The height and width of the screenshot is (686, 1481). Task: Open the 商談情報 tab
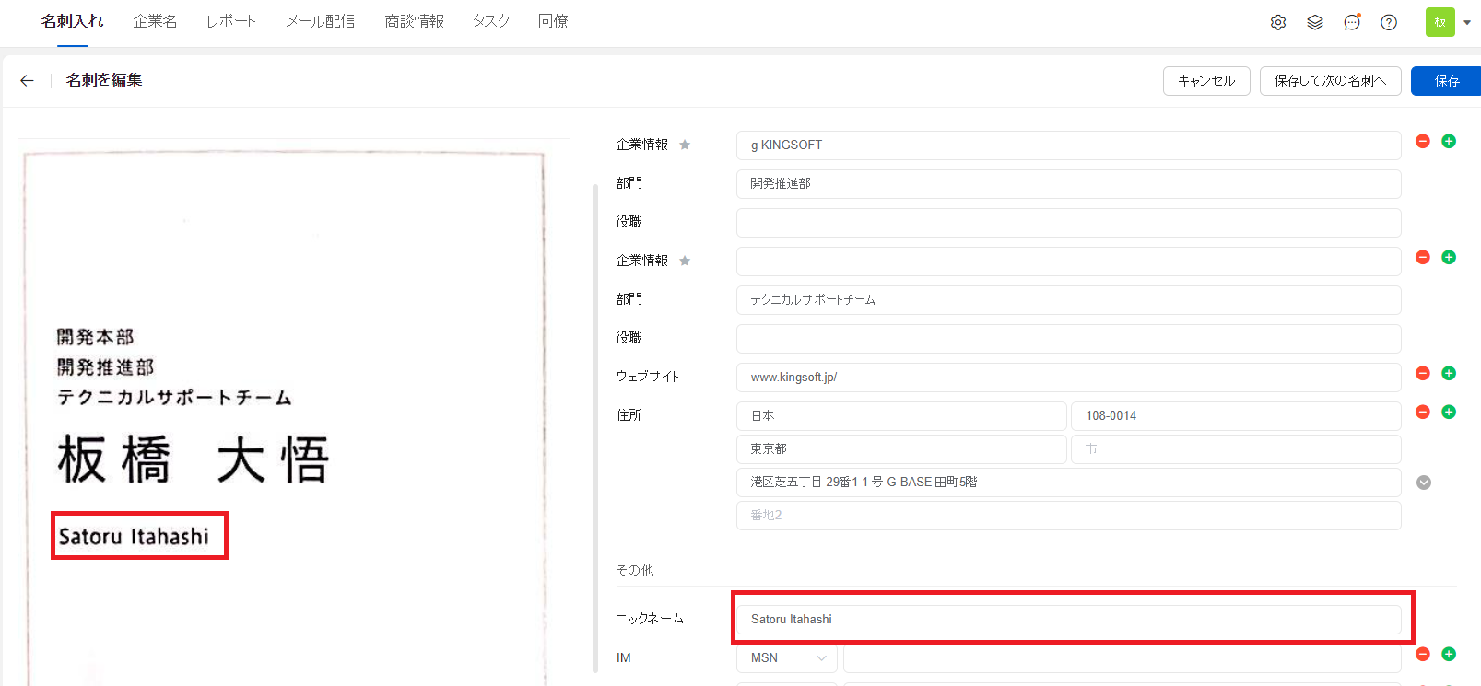coord(415,21)
